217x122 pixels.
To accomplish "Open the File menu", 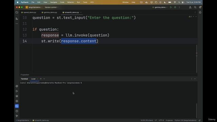I will pyautogui.click(x=33, y=2).
